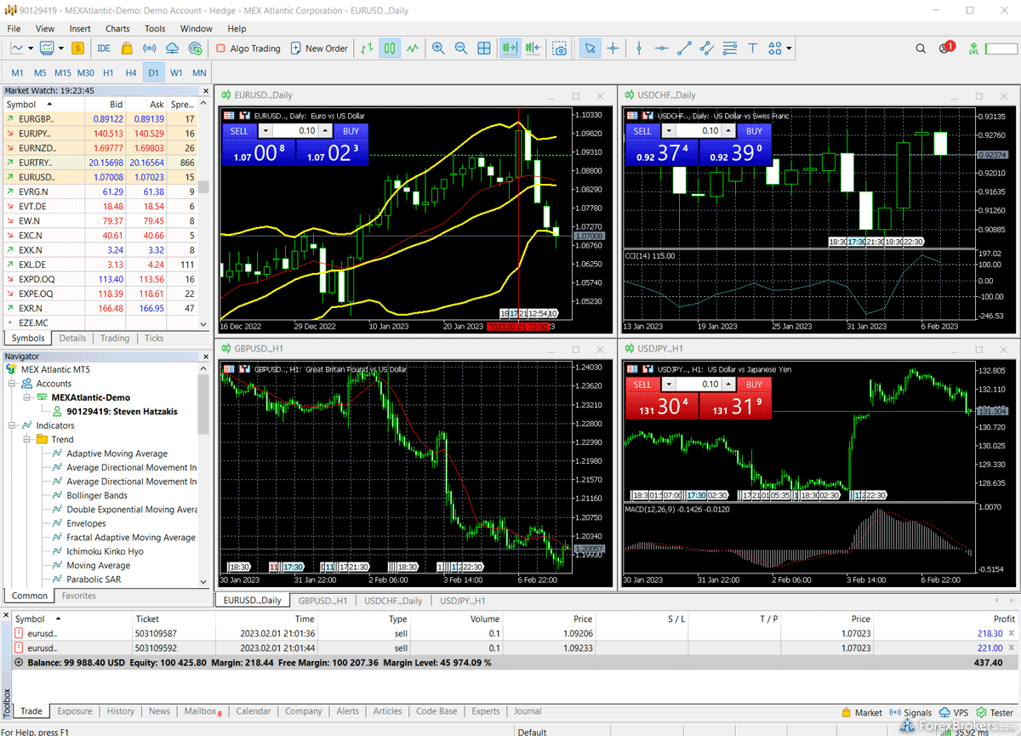Open the VPS cloud toolbar icon
The height and width of the screenshot is (736, 1021).
pyautogui.click(x=174, y=48)
